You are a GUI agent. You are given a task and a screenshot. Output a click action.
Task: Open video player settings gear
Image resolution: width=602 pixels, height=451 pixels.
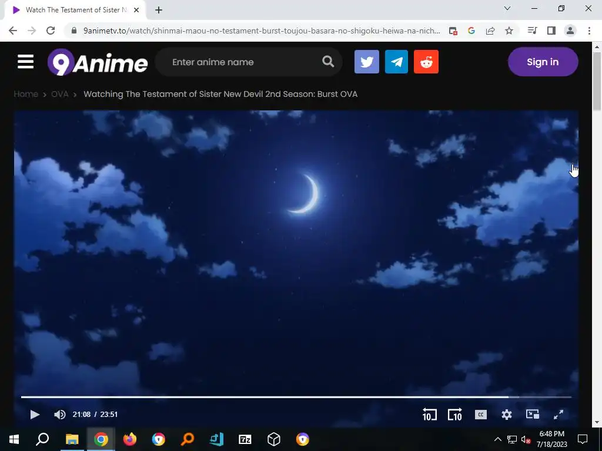(x=507, y=414)
